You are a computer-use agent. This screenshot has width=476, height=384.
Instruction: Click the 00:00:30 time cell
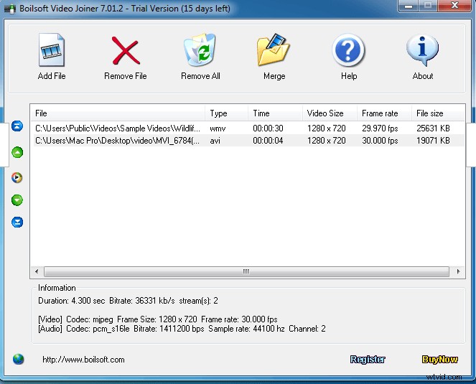click(x=268, y=128)
